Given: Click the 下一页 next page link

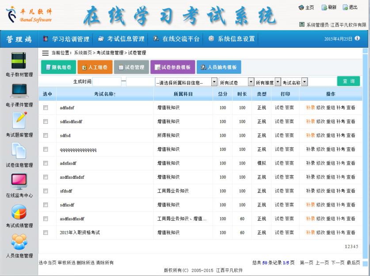Looking at the screenshot, I should coord(337,263).
